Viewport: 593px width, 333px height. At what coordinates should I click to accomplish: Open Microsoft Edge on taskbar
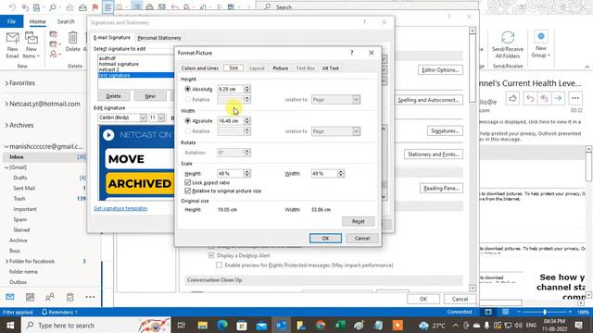(222, 325)
